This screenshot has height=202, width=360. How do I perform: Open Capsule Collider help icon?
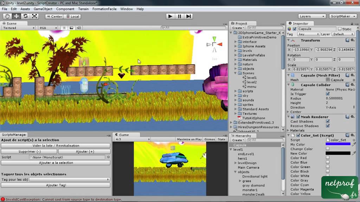click(x=347, y=85)
